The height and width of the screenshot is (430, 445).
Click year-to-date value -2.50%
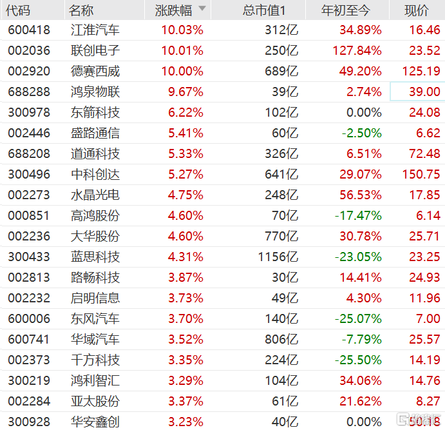coord(362,133)
